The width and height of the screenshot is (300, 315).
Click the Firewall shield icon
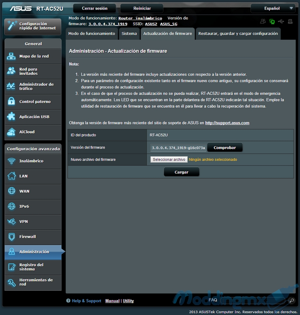tap(11, 237)
